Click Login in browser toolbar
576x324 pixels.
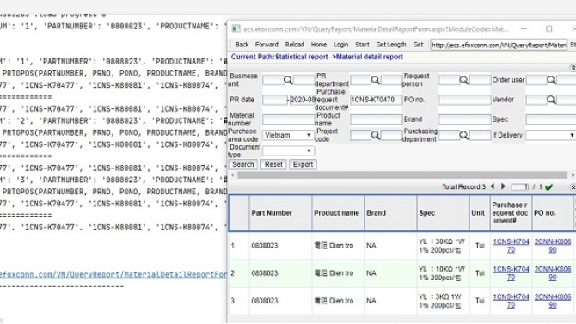click(x=340, y=45)
